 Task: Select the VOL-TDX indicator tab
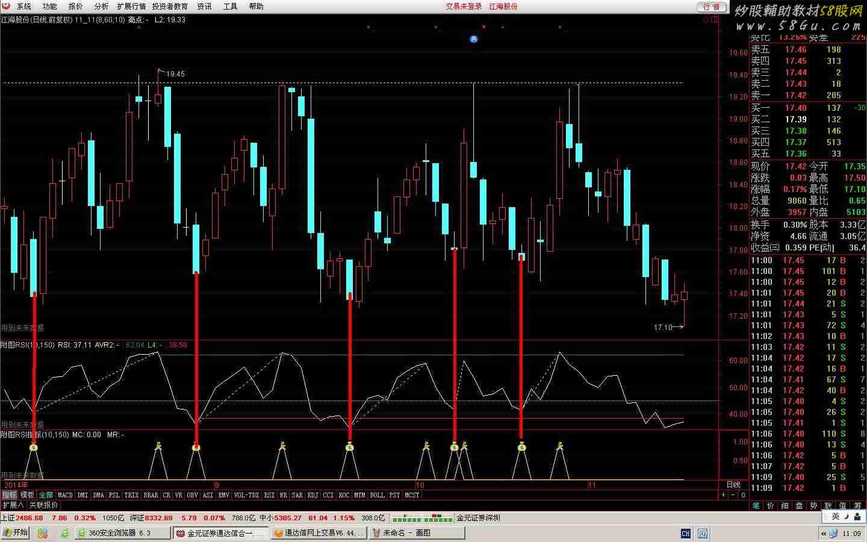tap(246, 495)
